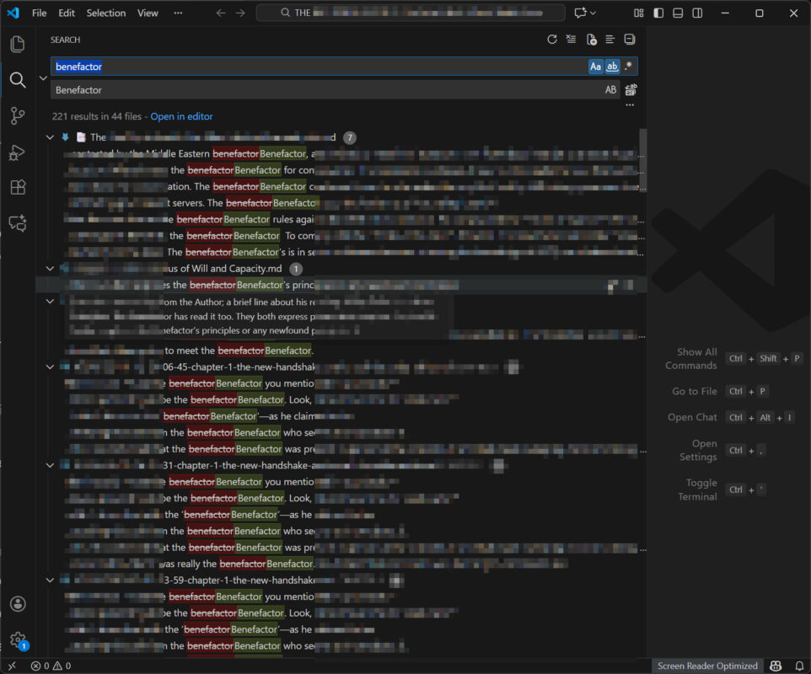Open the overflow menu ellipsis
This screenshot has width=811, height=674.
click(178, 13)
